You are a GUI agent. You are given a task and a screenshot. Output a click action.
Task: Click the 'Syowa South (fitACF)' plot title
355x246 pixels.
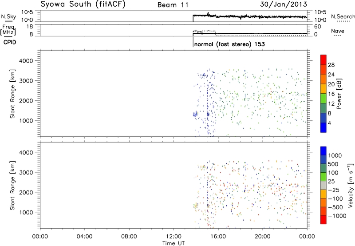click(x=83, y=4)
